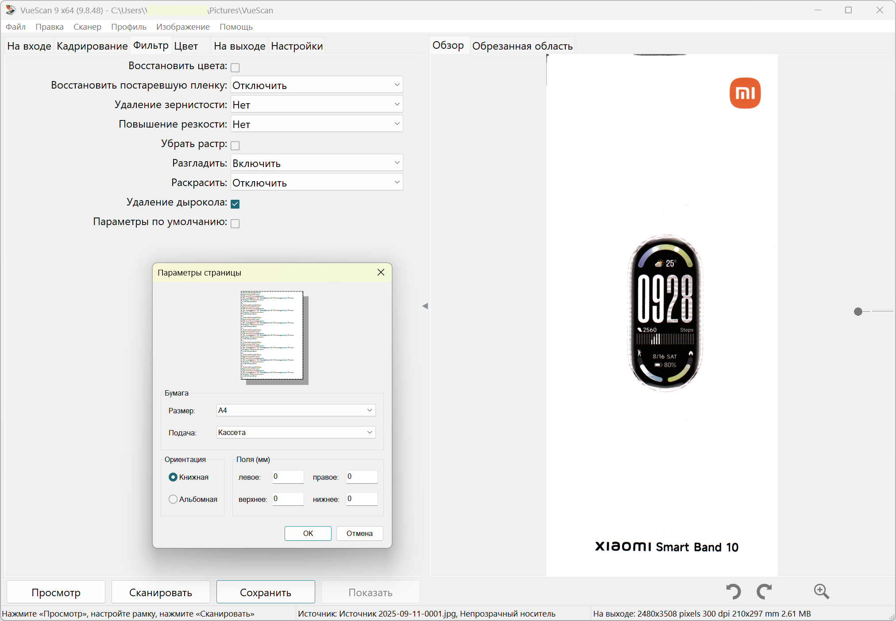Viewport: 896px width, 621px height.
Task: Open the Сканер menu
Action: [87, 27]
